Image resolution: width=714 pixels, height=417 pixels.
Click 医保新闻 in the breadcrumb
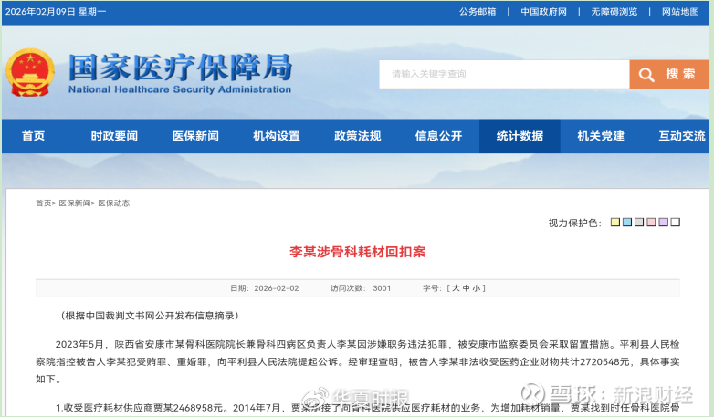74,203
